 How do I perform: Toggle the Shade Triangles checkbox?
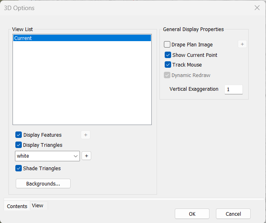tap(19, 168)
